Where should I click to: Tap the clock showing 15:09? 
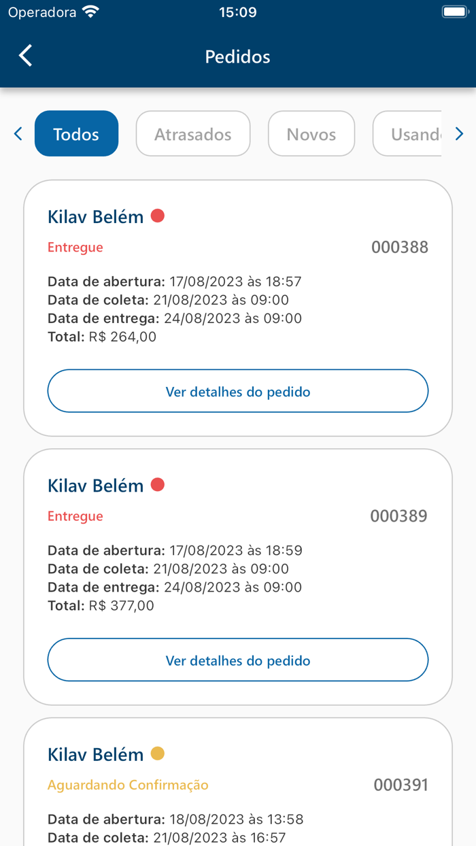[237, 11]
